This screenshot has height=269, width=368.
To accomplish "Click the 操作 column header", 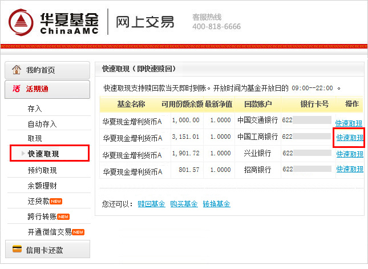I will click(x=352, y=103).
